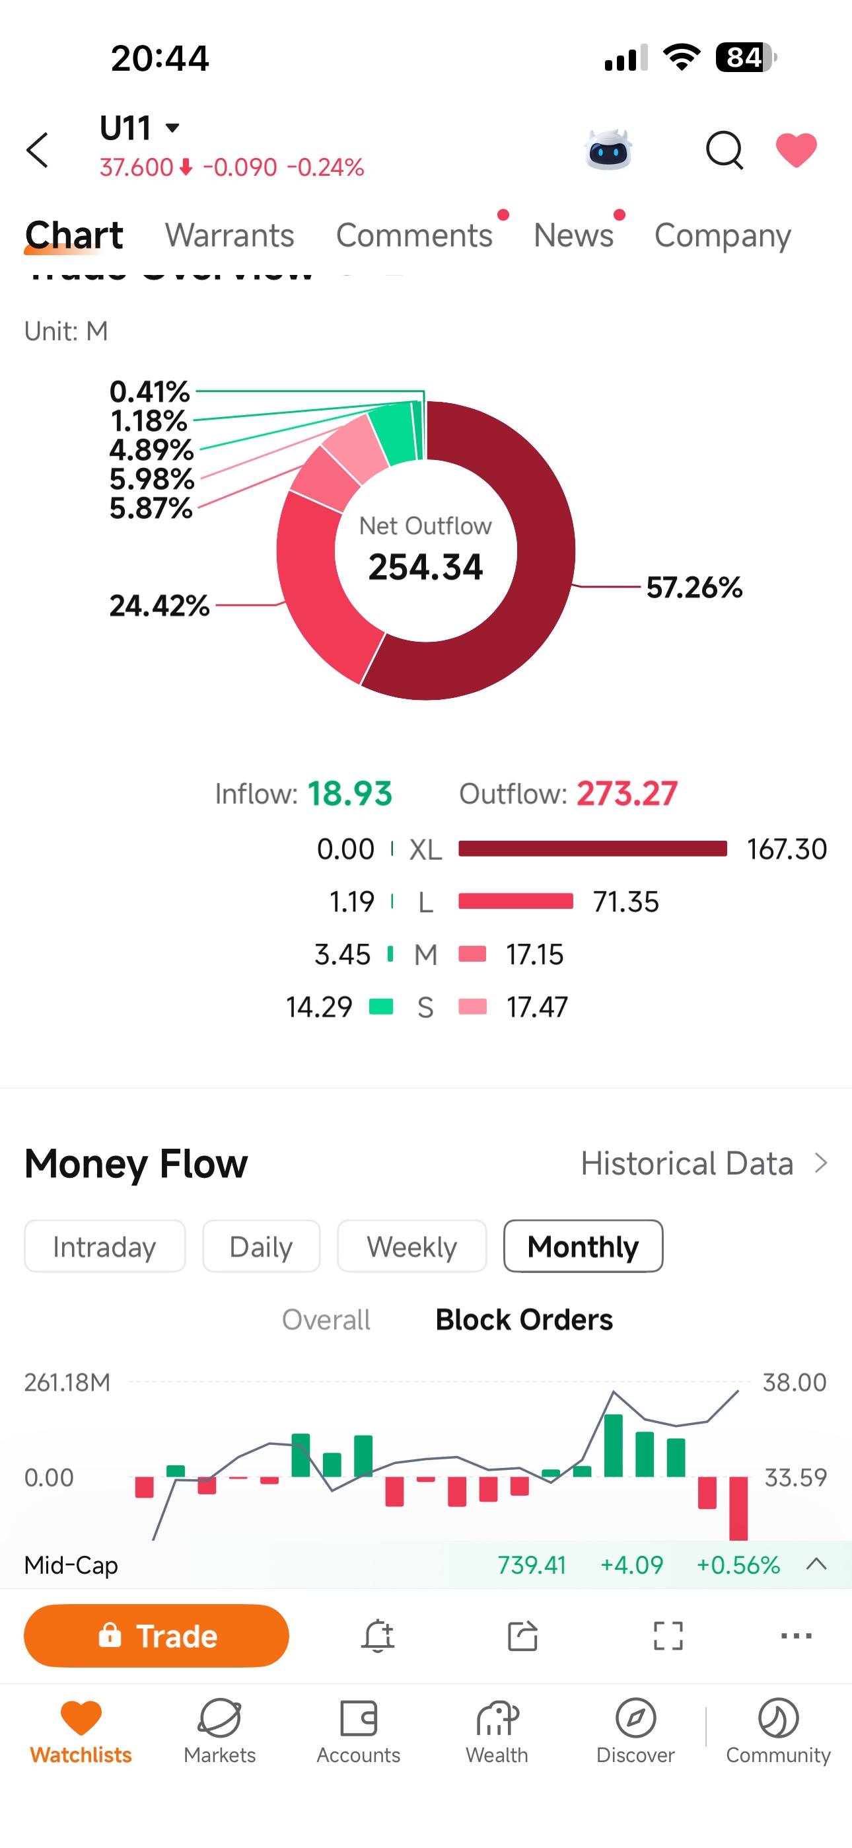Screen dimensions: 852x1848
Task: Open fullscreen chart view icon
Action: click(x=668, y=1636)
